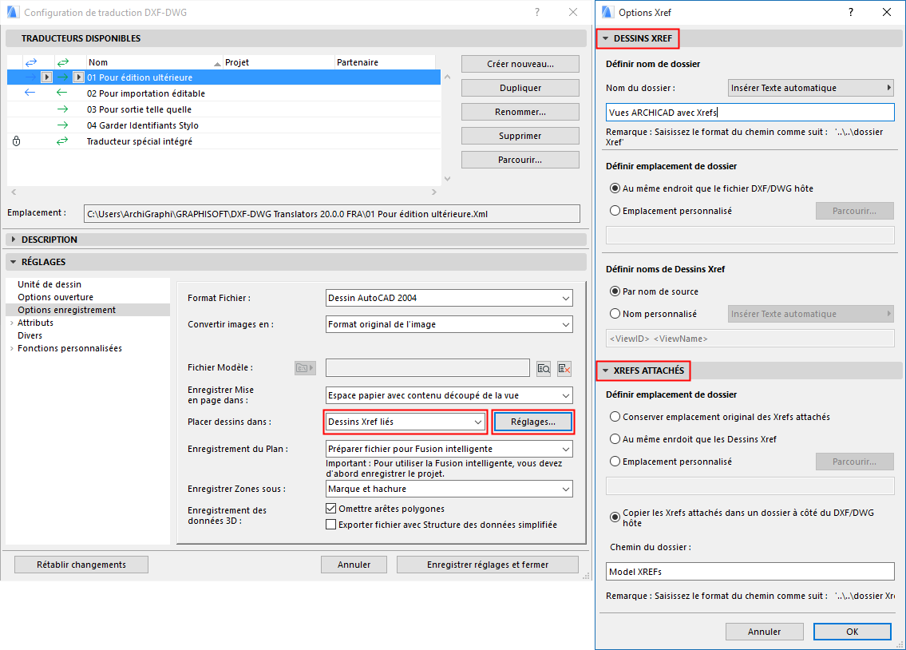Open Enregistrement du Plan dropdown
This screenshot has width=906, height=650.
(449, 449)
